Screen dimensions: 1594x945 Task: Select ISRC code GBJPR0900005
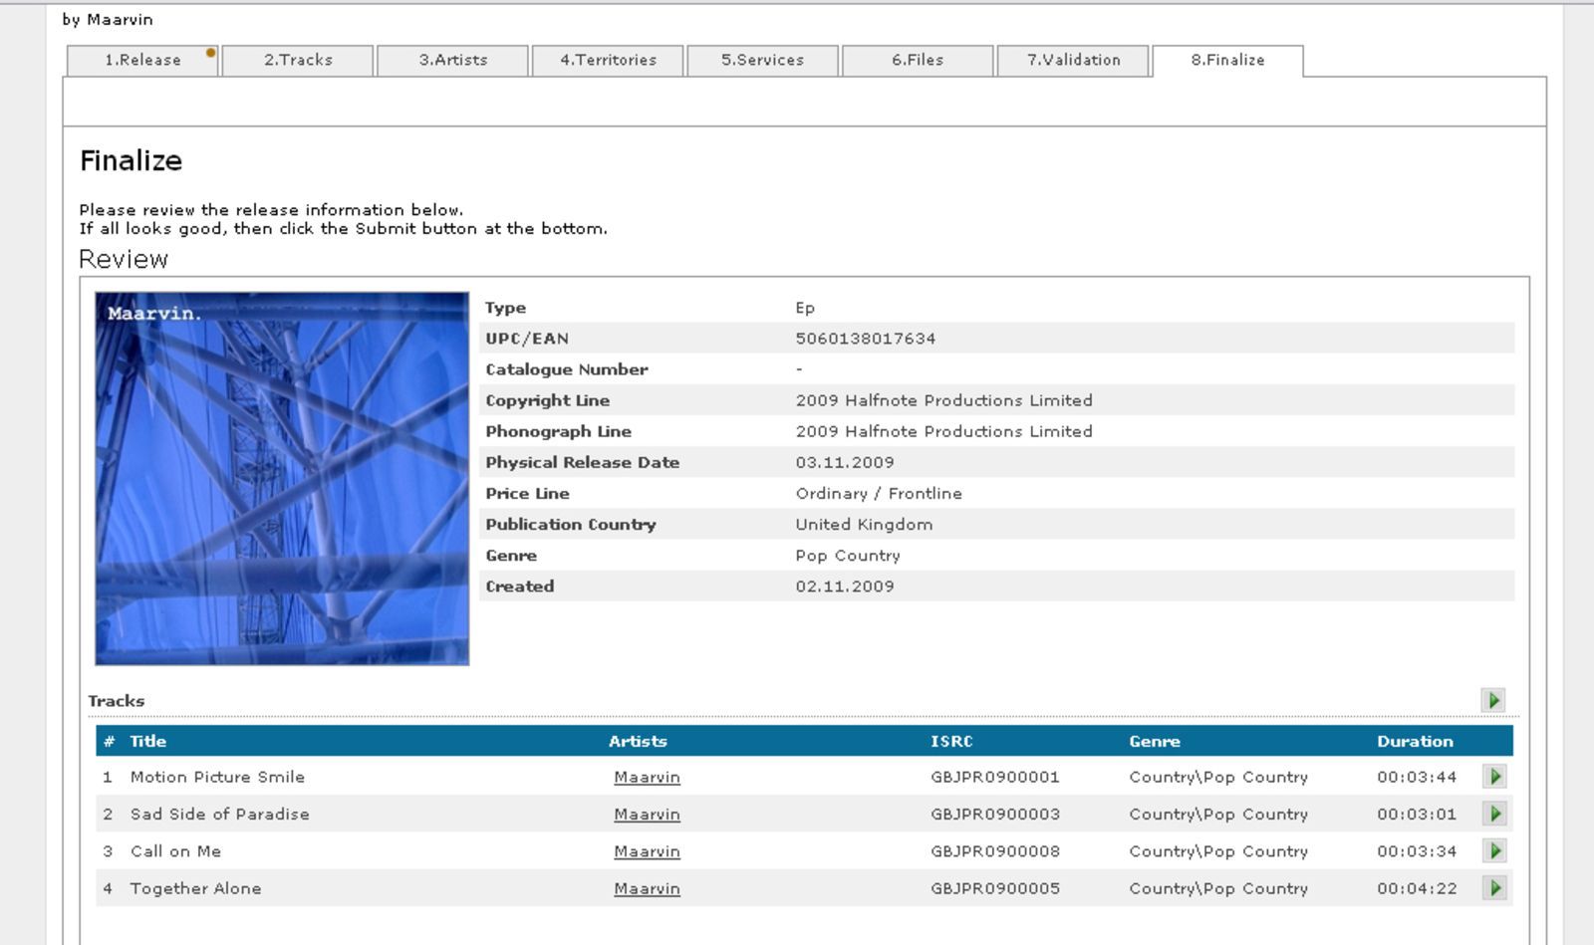(995, 888)
